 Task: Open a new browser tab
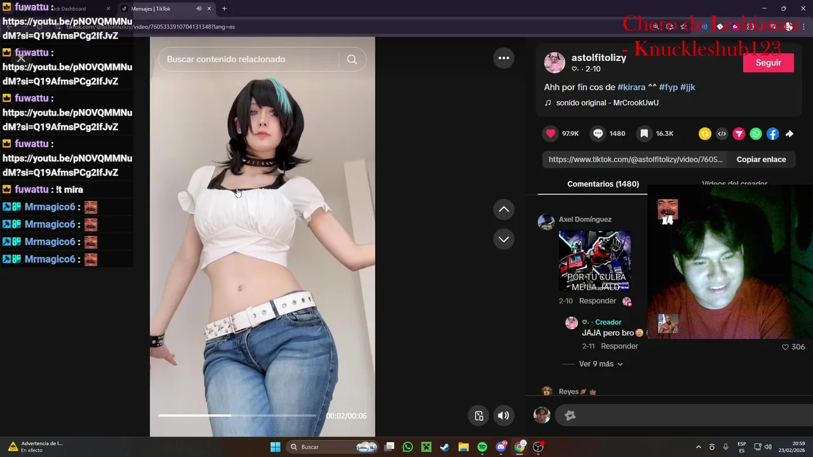click(x=224, y=9)
